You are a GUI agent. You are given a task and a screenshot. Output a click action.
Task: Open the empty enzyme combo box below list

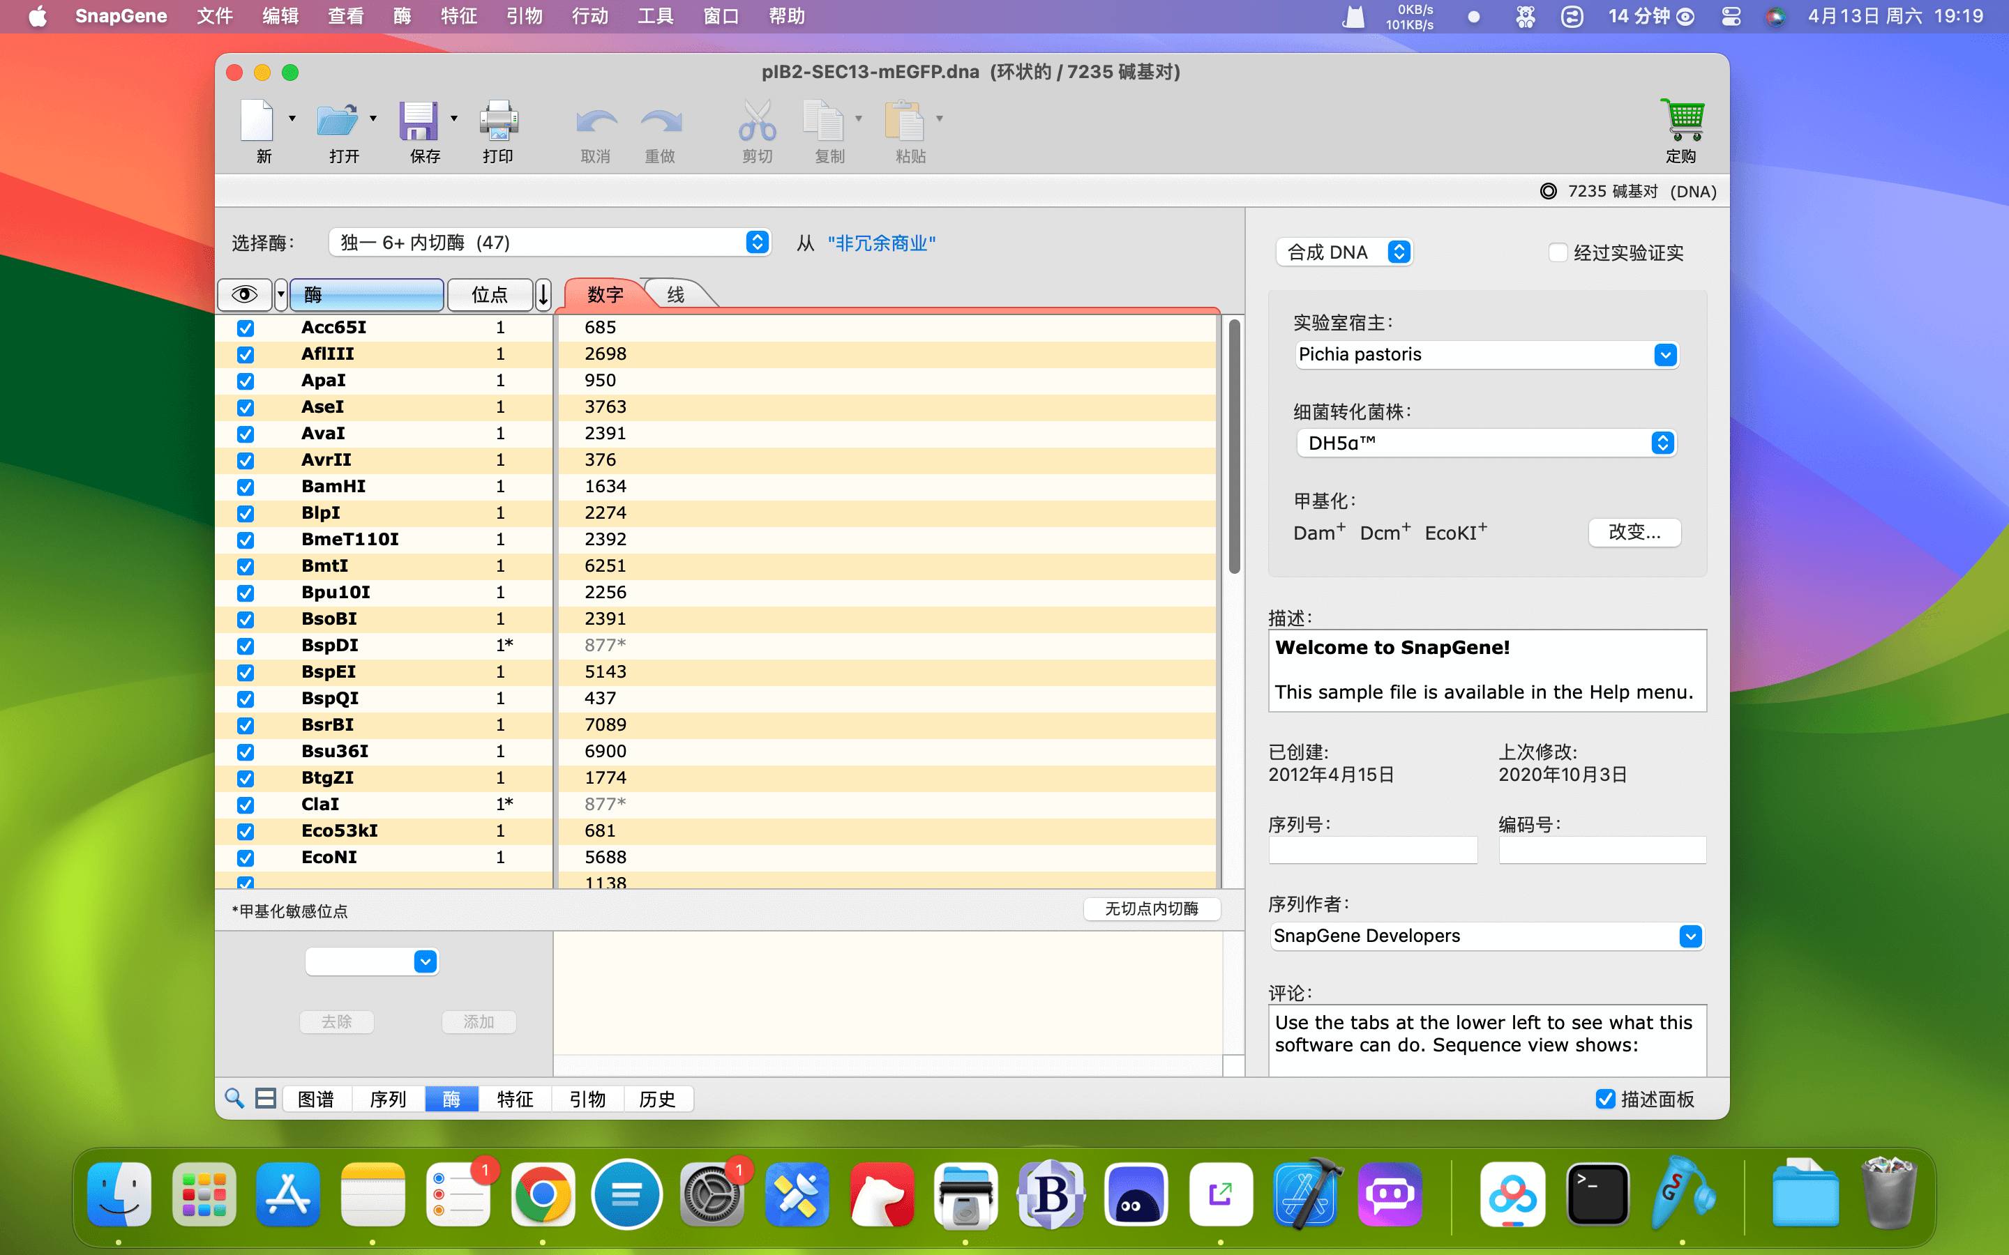pyautogui.click(x=372, y=962)
